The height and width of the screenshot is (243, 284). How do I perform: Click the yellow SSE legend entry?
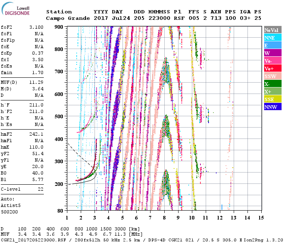pyautogui.click(x=272, y=100)
